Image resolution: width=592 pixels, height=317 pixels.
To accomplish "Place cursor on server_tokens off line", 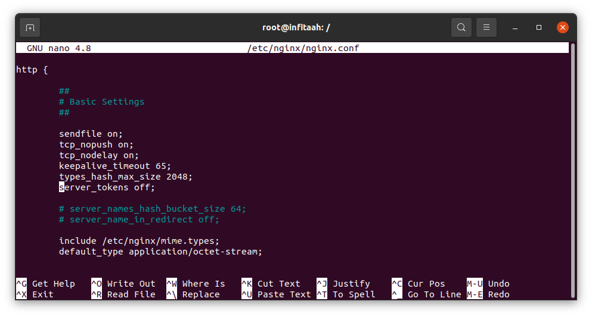I will click(x=107, y=187).
